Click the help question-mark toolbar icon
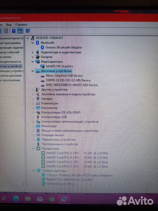The width and height of the screenshot is (158, 211). 14,31
